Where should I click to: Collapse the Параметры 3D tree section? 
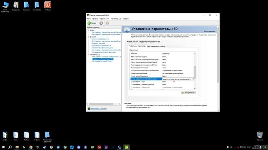(x=88, y=55)
